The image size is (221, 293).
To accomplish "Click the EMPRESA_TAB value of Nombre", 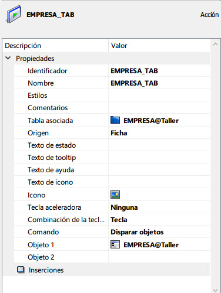I will [134, 83].
